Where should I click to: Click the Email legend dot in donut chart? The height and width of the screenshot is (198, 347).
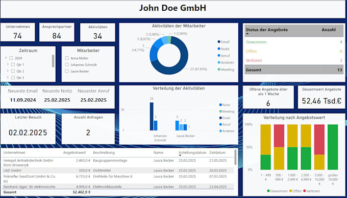pyautogui.click(x=219, y=42)
